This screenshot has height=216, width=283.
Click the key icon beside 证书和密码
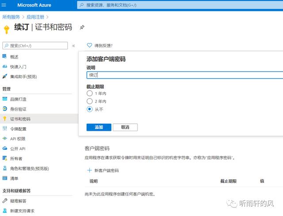point(5,118)
